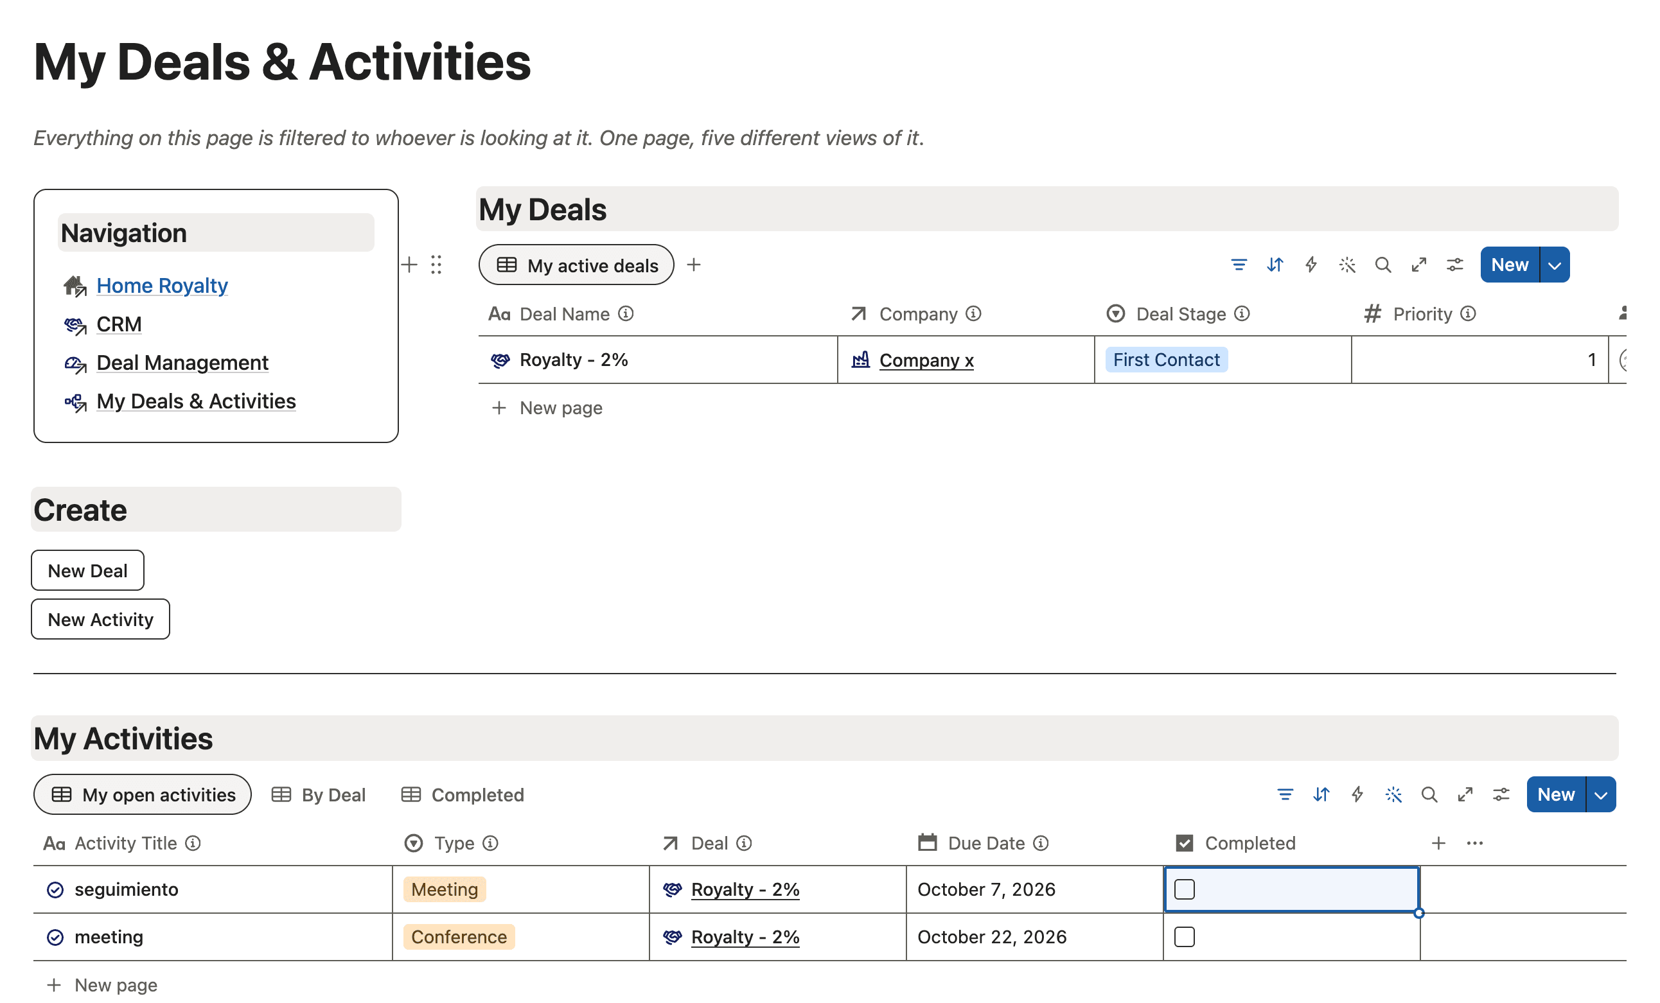Click the AI sparkle icon in My Activities

click(1393, 794)
